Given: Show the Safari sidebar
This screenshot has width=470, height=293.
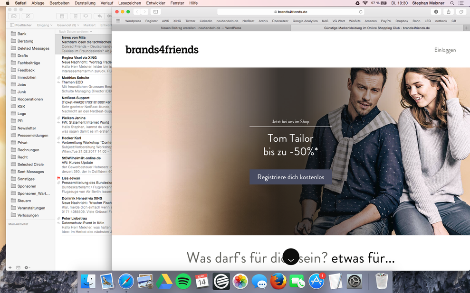Looking at the screenshot, I should 155,12.
